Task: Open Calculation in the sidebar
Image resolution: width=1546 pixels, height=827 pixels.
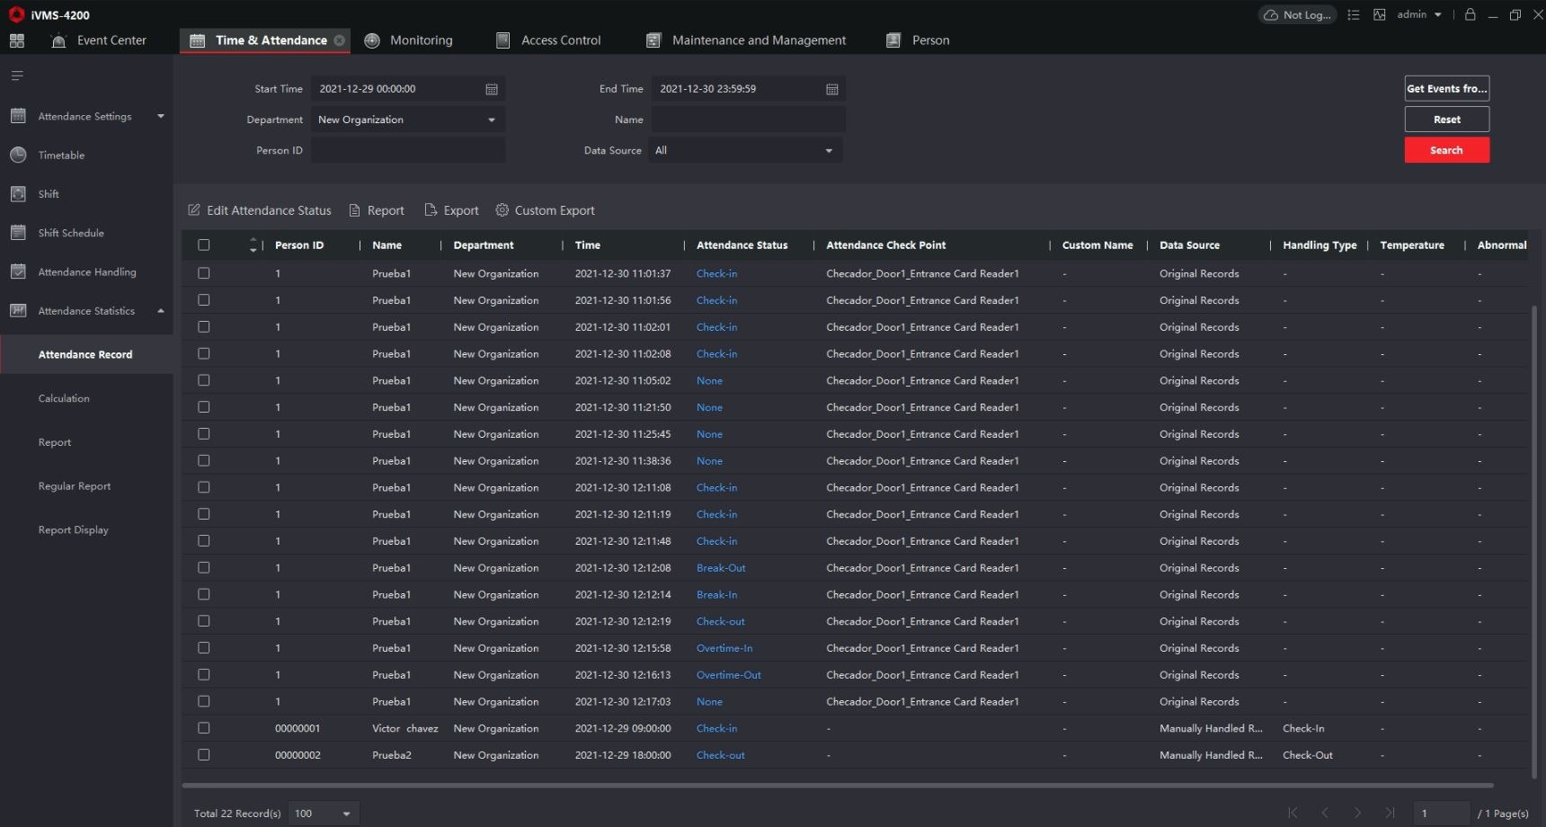Action: coord(64,398)
